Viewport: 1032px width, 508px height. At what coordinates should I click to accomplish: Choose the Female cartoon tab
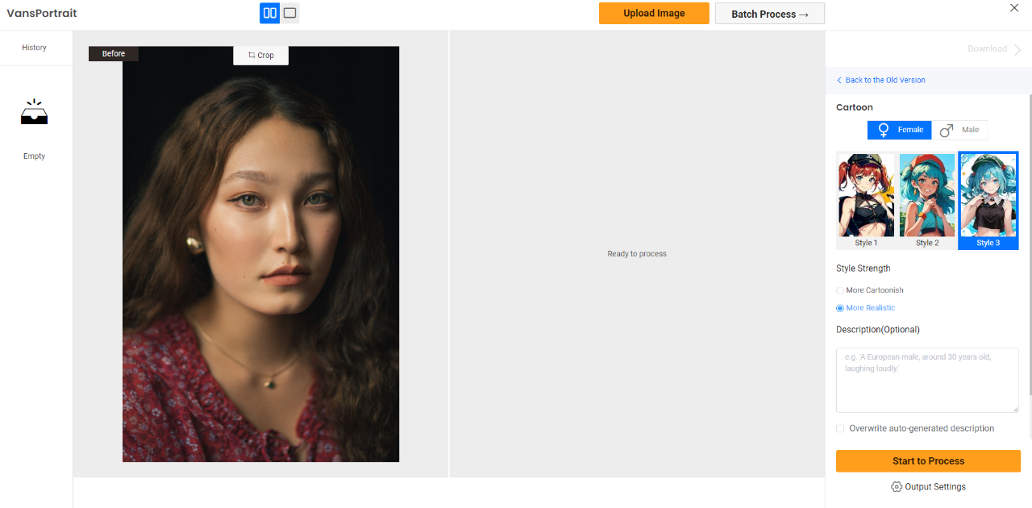(900, 130)
